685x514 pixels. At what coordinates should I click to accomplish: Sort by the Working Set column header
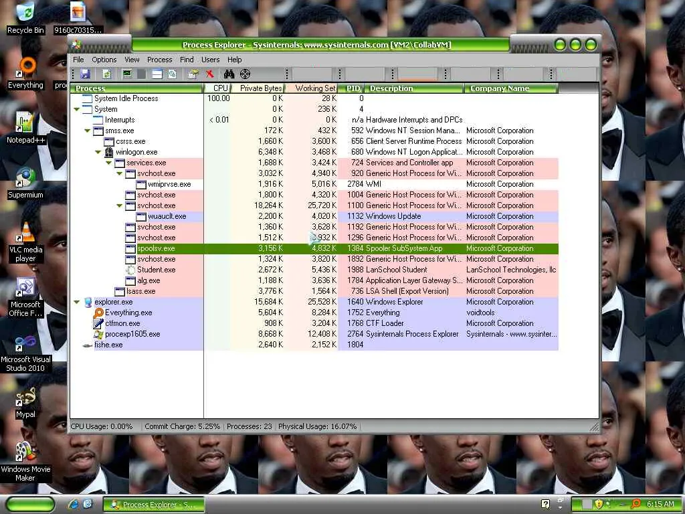312,88
